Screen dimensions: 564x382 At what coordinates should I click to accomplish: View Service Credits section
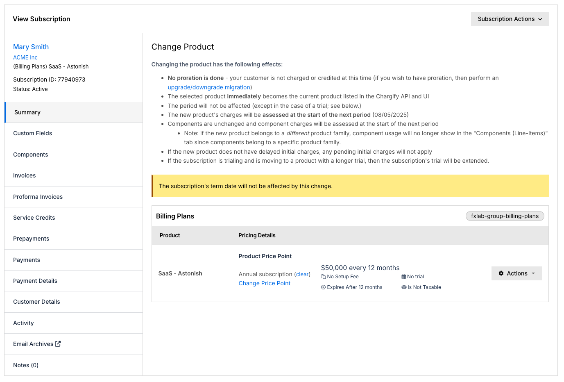[74, 218]
